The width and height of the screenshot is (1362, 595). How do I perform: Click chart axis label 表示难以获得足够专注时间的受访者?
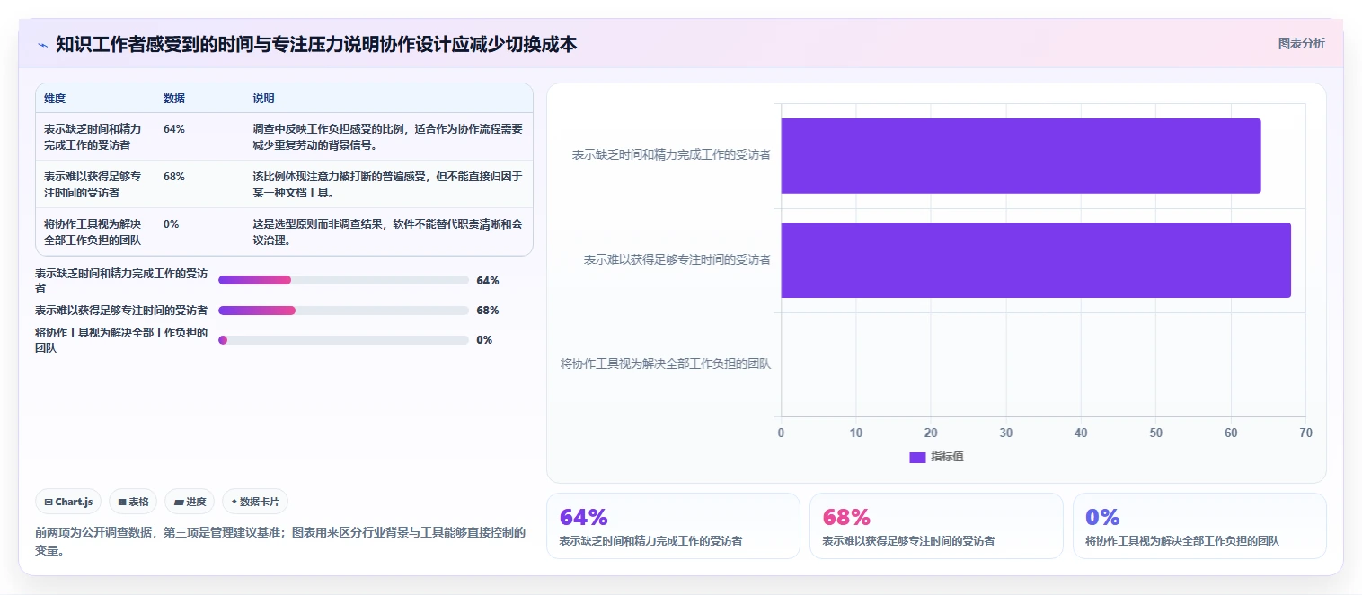[677, 259]
